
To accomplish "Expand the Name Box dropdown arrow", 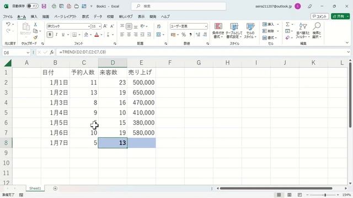I will (x=28, y=53).
